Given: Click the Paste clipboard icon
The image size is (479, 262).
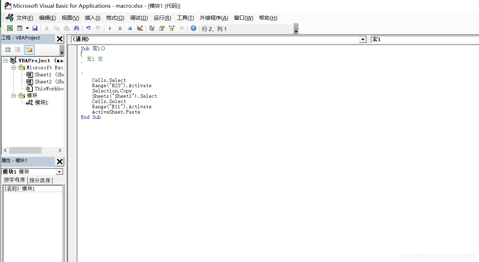Looking at the screenshot, I should click(66, 28).
